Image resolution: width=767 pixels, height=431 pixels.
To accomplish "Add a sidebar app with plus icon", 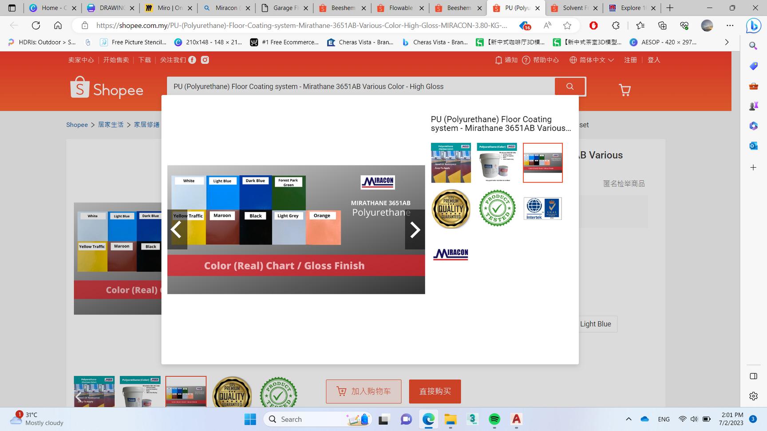I will point(753,168).
